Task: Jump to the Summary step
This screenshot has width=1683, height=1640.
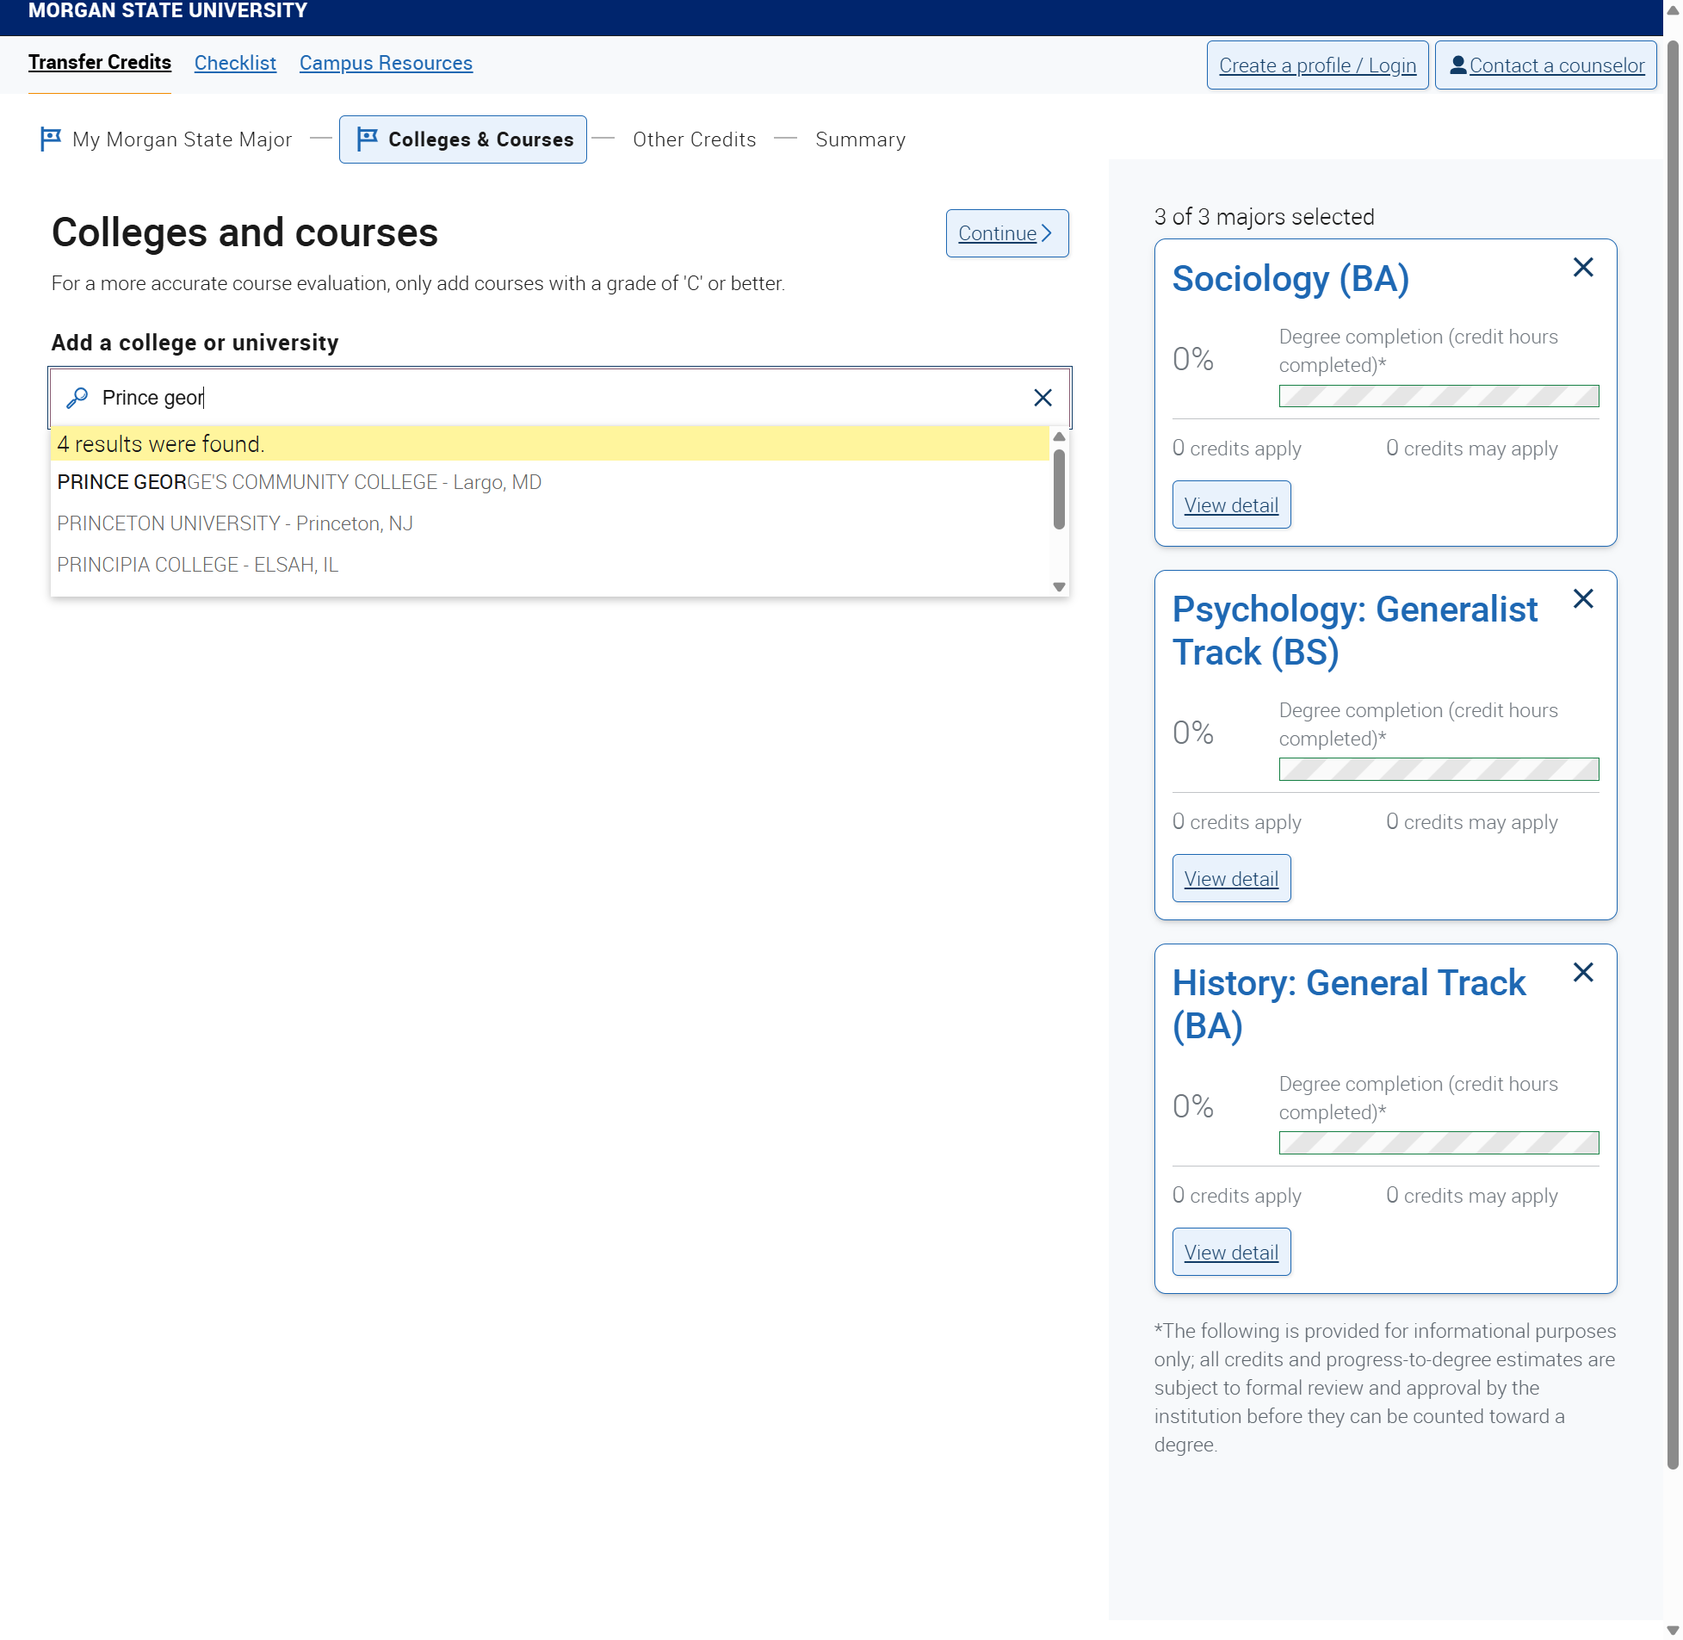Action: click(x=860, y=139)
